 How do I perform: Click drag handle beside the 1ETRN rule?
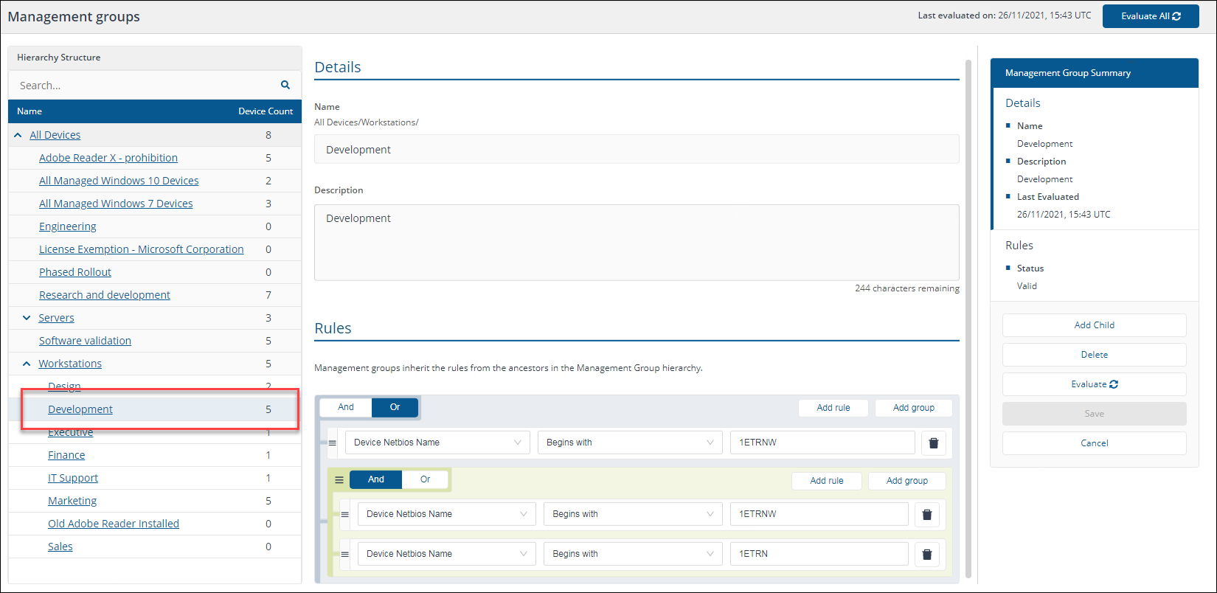[x=344, y=554]
